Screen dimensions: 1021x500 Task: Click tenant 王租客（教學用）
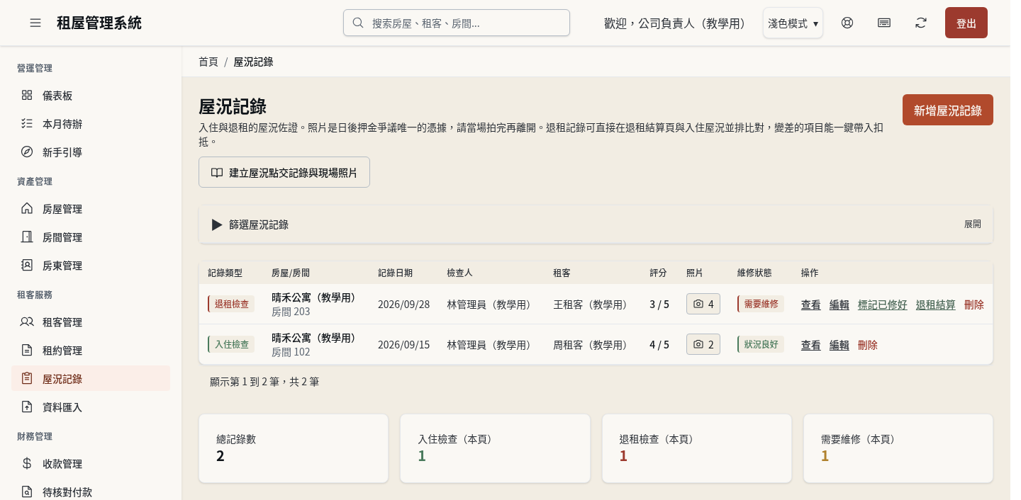593,305
